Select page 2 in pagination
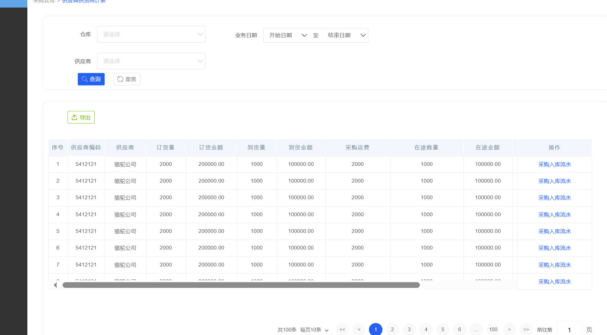 pos(392,329)
